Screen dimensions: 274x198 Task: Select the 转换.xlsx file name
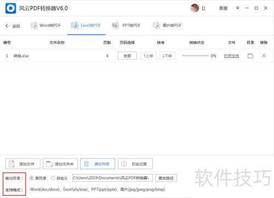click(x=21, y=56)
